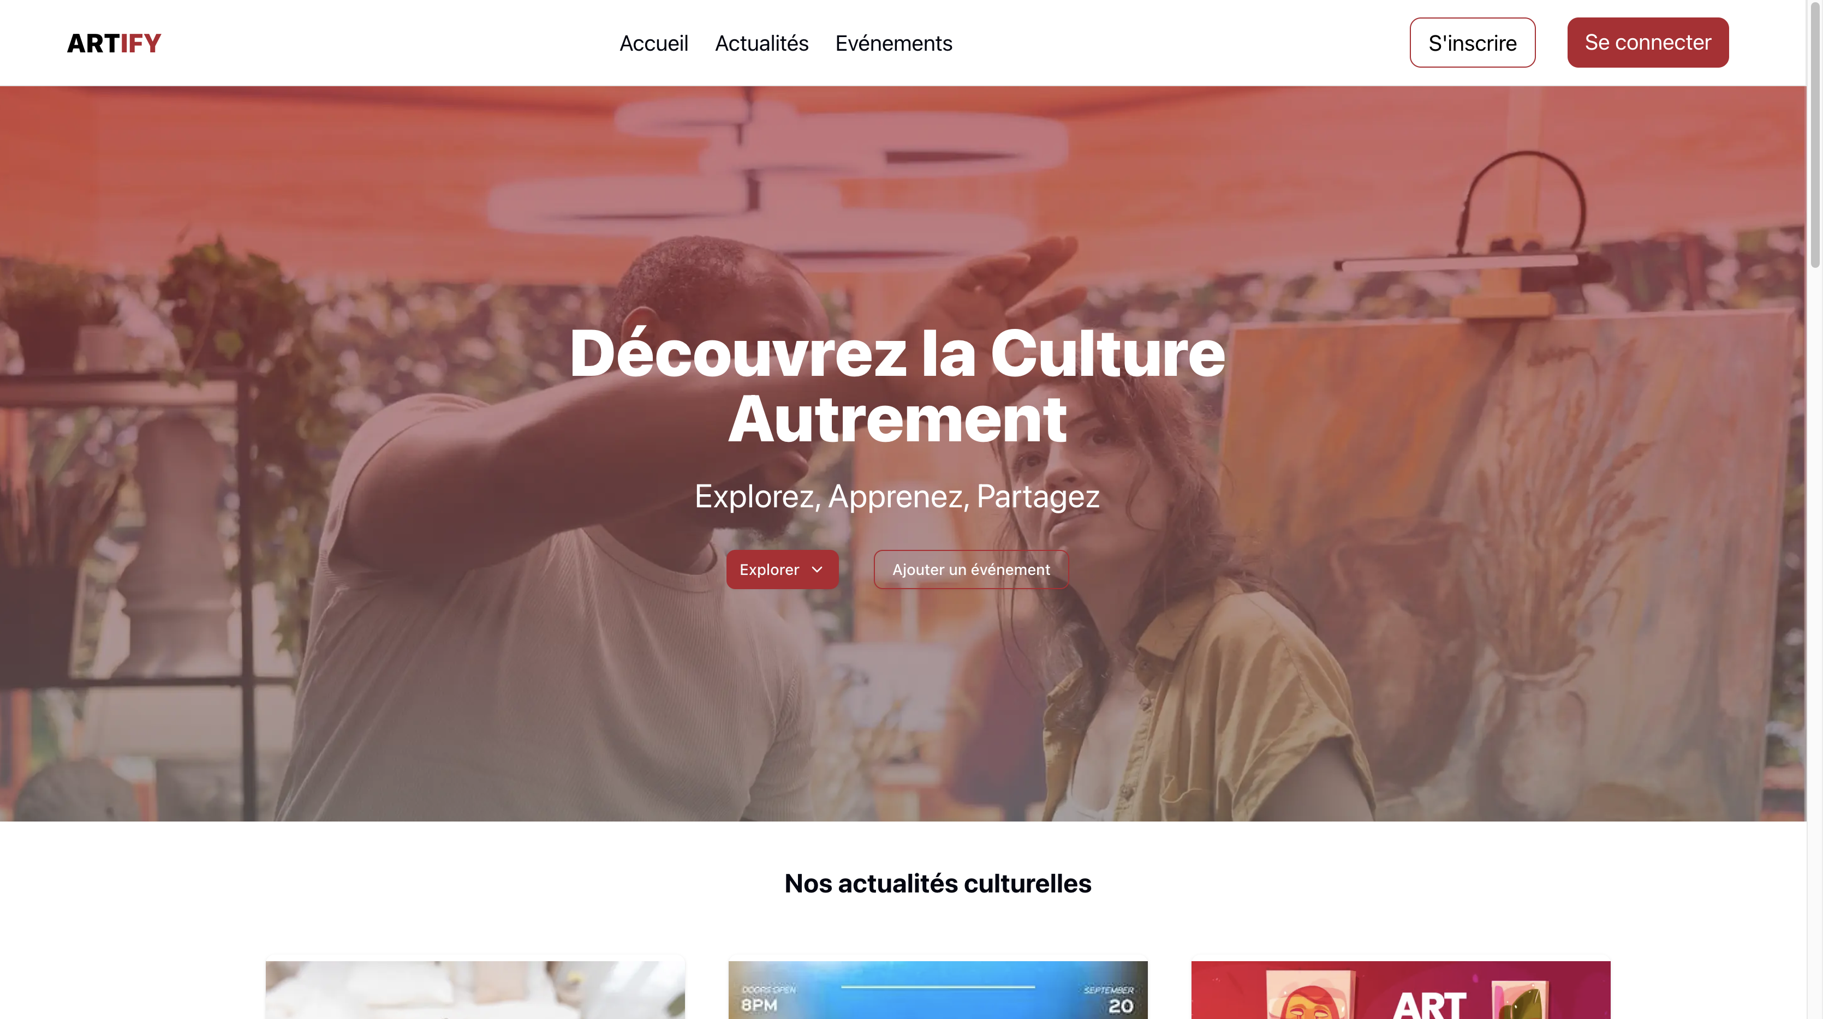Open the Explorer dropdown menu
The image size is (1823, 1019).
782,570
